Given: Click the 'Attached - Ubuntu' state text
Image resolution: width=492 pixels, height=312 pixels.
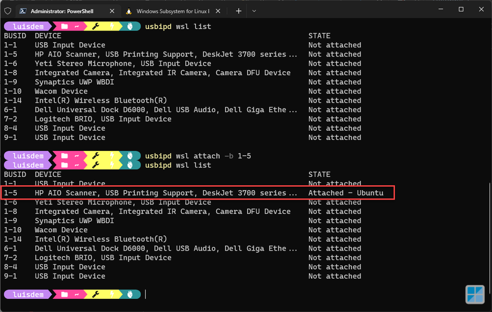Looking at the screenshot, I should (x=346, y=193).
